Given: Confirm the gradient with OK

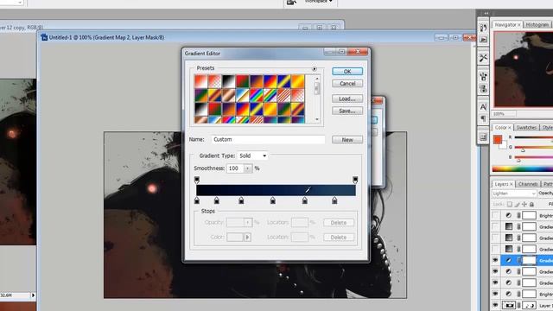Looking at the screenshot, I should point(347,71).
